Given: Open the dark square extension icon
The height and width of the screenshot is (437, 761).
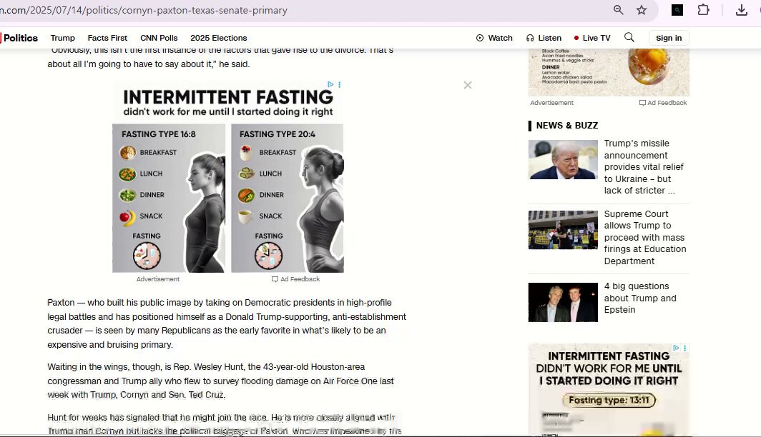Looking at the screenshot, I should 677,10.
